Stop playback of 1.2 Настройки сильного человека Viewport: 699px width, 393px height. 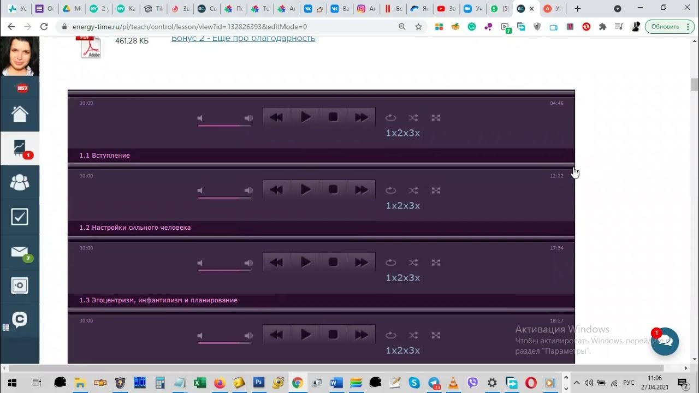point(333,189)
